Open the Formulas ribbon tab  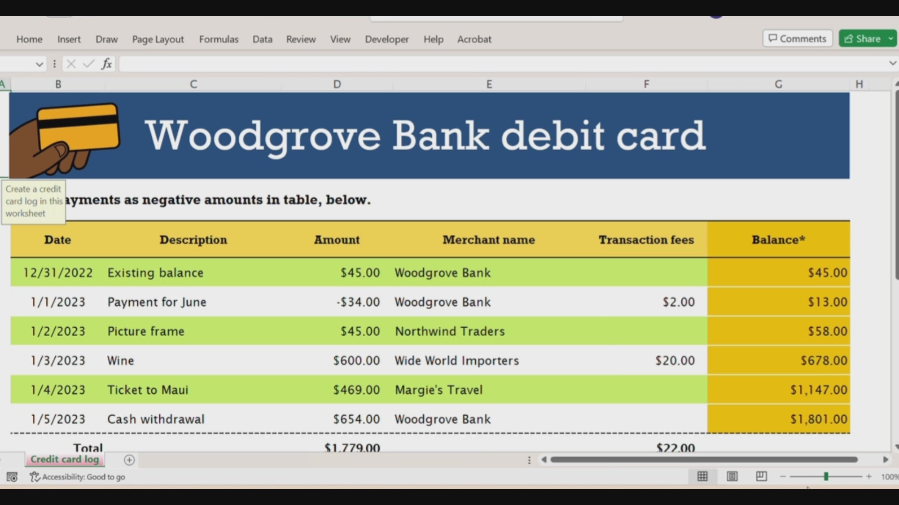click(x=218, y=39)
